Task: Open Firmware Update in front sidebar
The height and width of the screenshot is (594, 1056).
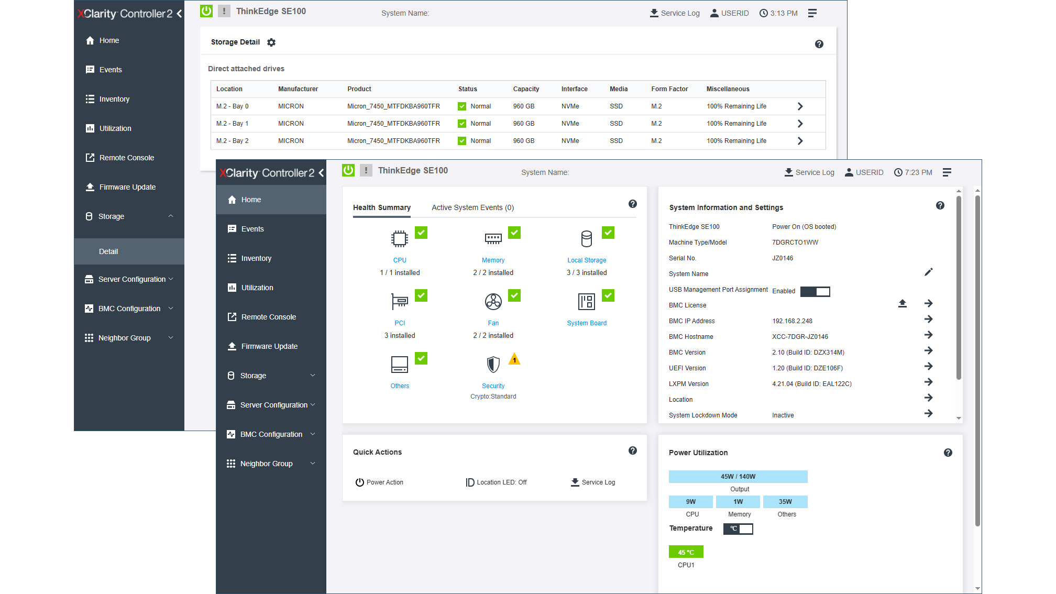Action: tap(269, 346)
